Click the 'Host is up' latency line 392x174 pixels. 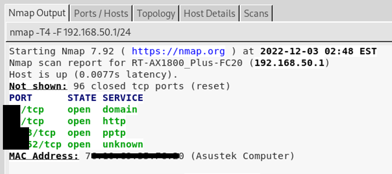tap(93, 75)
